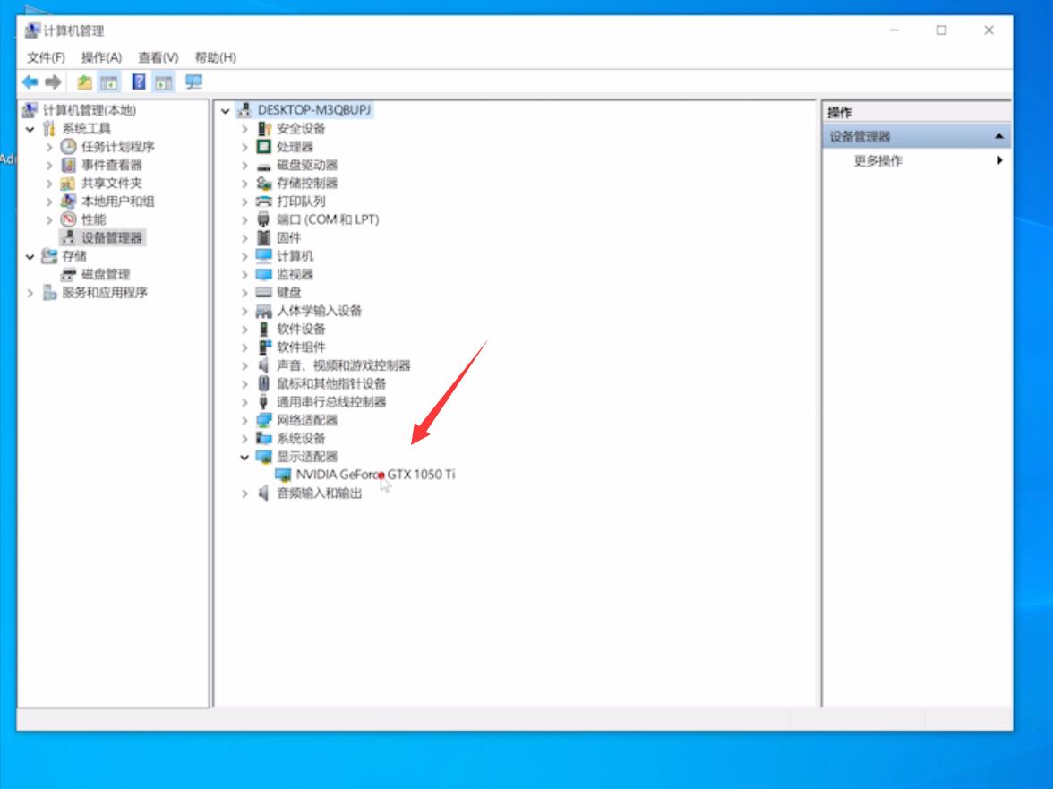
Task: Click the 性能 item in system tools
Action: 93,219
